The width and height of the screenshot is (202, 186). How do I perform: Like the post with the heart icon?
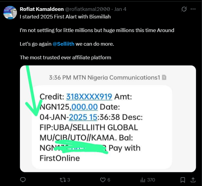[103, 180]
